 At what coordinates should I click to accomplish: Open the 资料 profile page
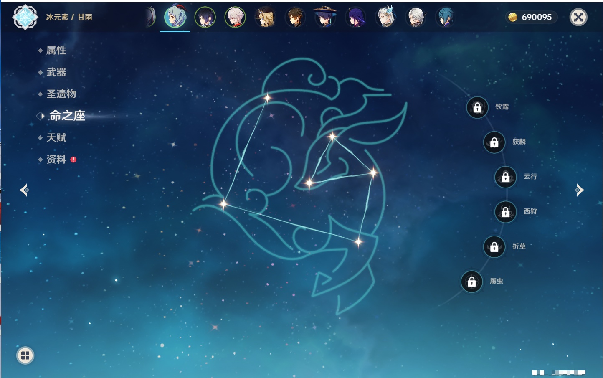(56, 159)
